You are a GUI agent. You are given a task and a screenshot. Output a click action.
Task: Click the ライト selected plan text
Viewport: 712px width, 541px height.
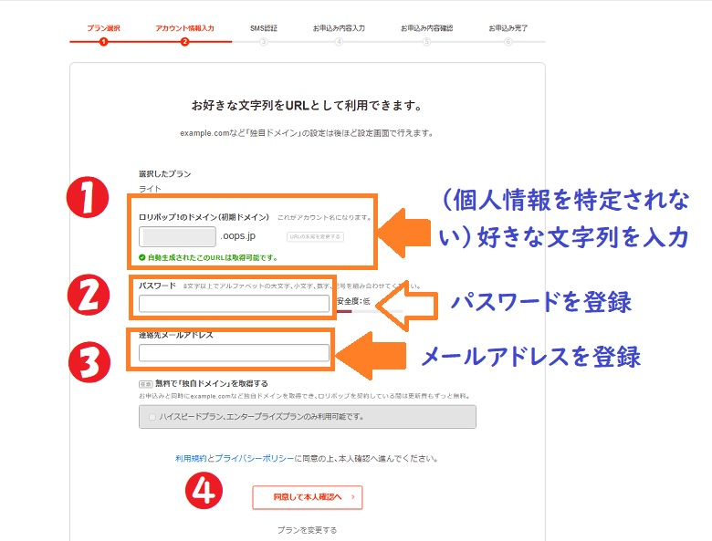(150, 188)
